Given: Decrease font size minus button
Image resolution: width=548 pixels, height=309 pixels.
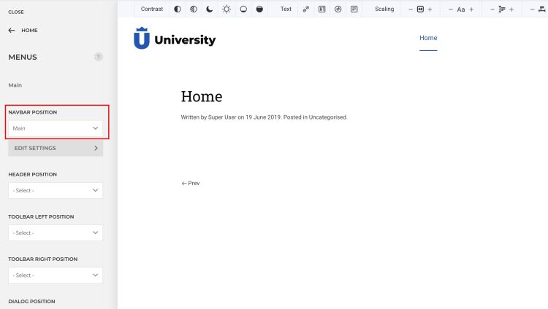Looking at the screenshot, I should [451, 9].
